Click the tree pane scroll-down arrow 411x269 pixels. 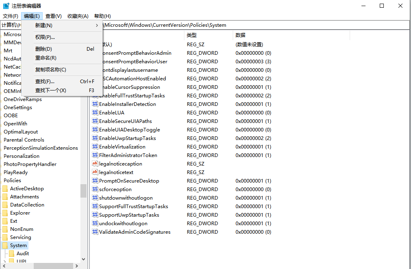pos(83,259)
